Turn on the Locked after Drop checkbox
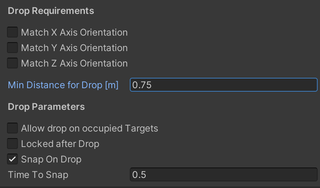 [13, 144]
